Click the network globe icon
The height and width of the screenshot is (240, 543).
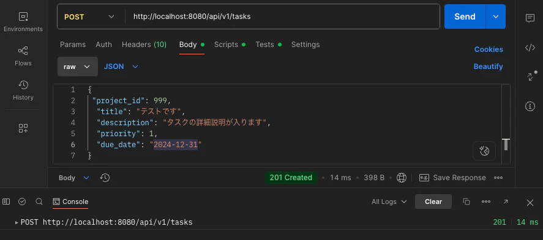point(402,178)
